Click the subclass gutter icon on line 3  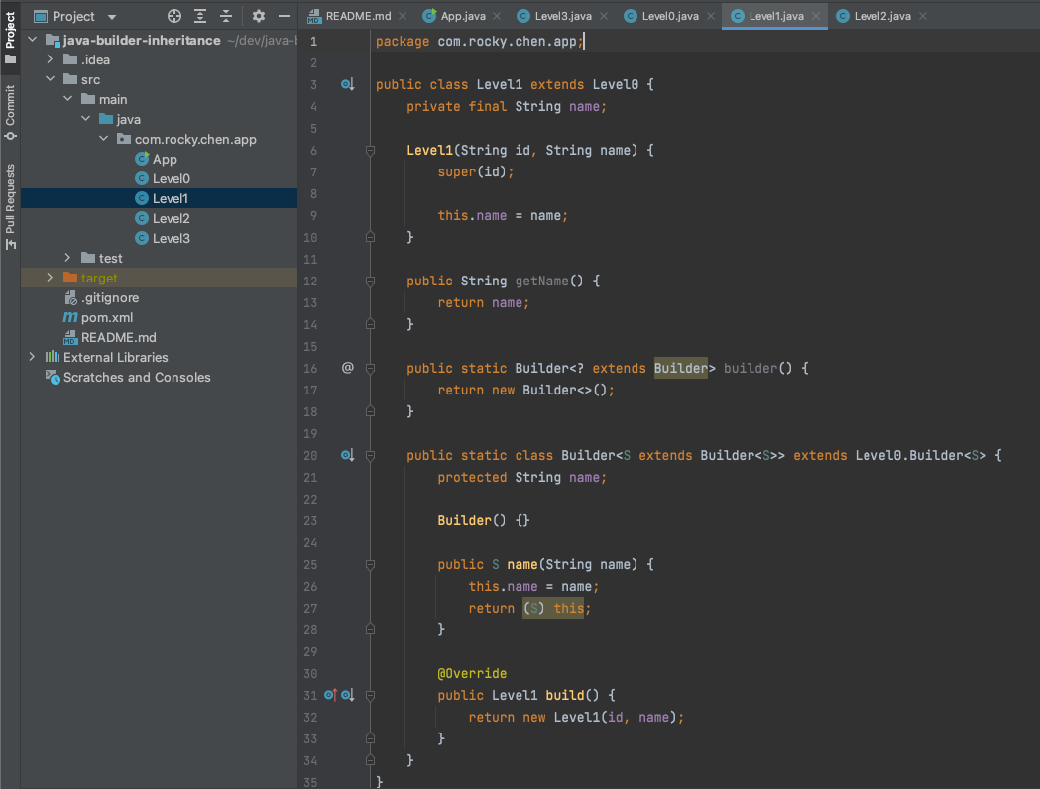click(x=348, y=84)
